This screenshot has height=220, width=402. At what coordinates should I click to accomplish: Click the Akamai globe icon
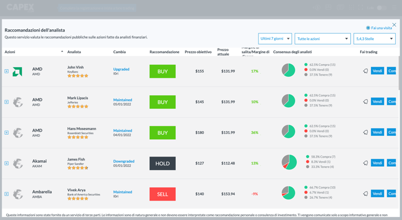click(x=18, y=163)
